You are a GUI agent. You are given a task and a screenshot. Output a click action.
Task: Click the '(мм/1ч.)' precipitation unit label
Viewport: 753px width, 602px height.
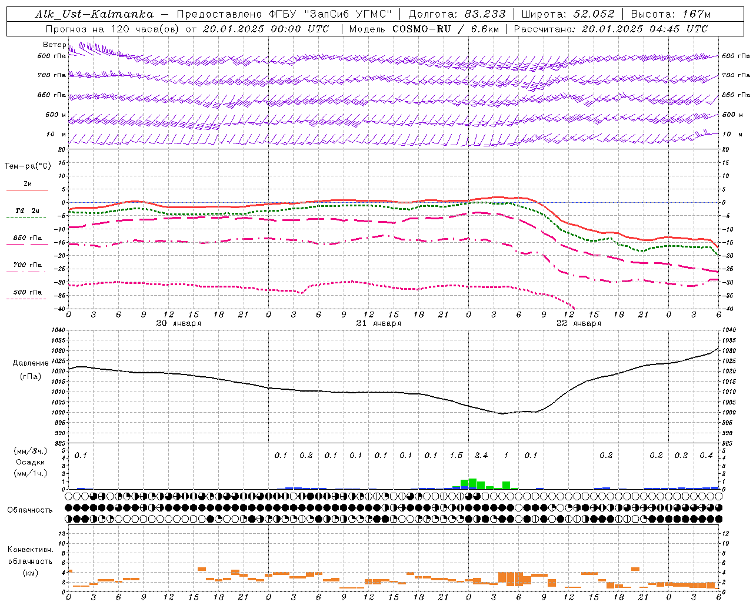[31, 473]
